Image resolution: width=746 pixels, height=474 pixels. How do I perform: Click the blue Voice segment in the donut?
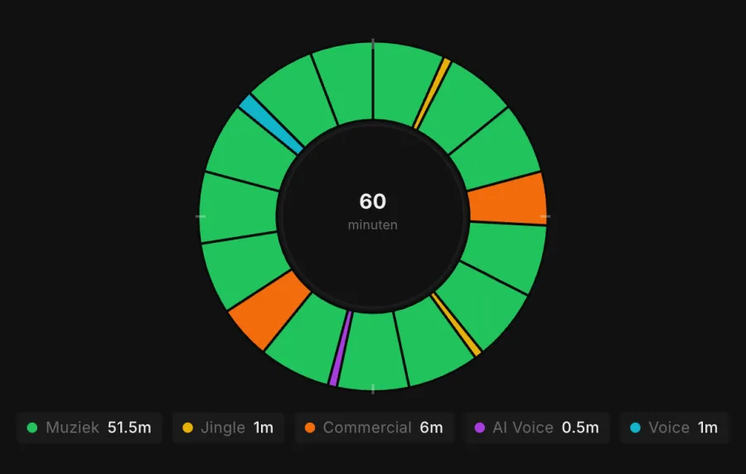click(x=271, y=124)
